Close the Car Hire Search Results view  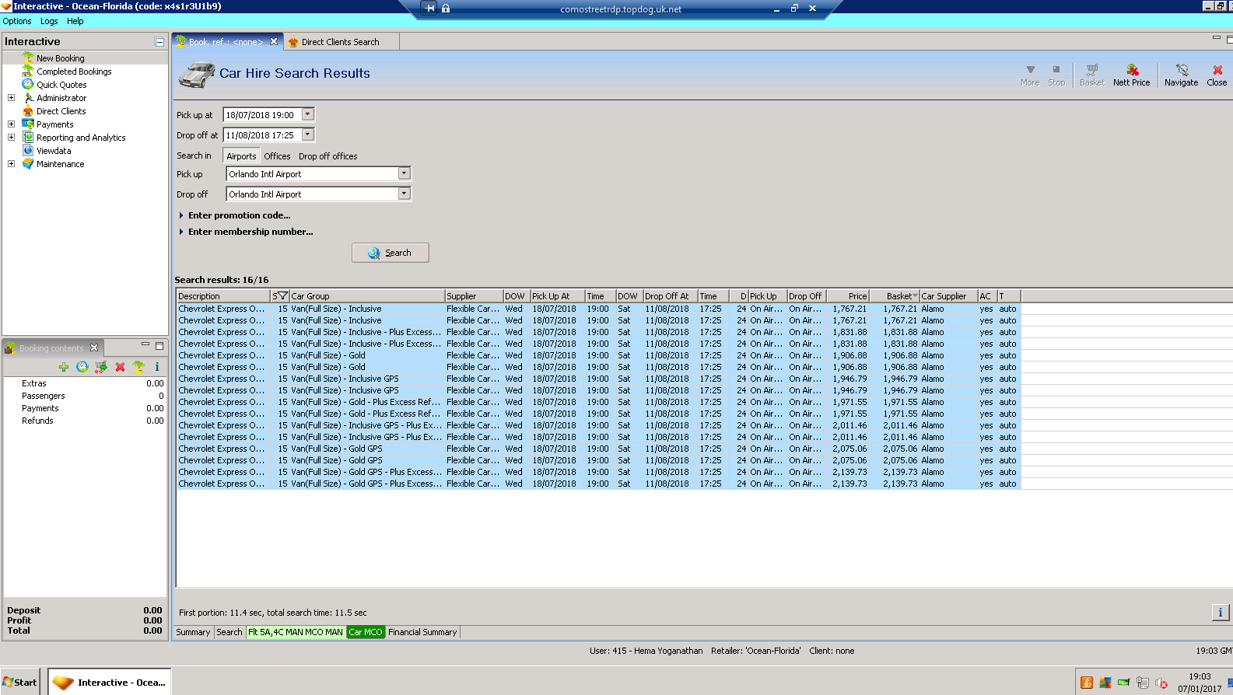click(x=1217, y=75)
